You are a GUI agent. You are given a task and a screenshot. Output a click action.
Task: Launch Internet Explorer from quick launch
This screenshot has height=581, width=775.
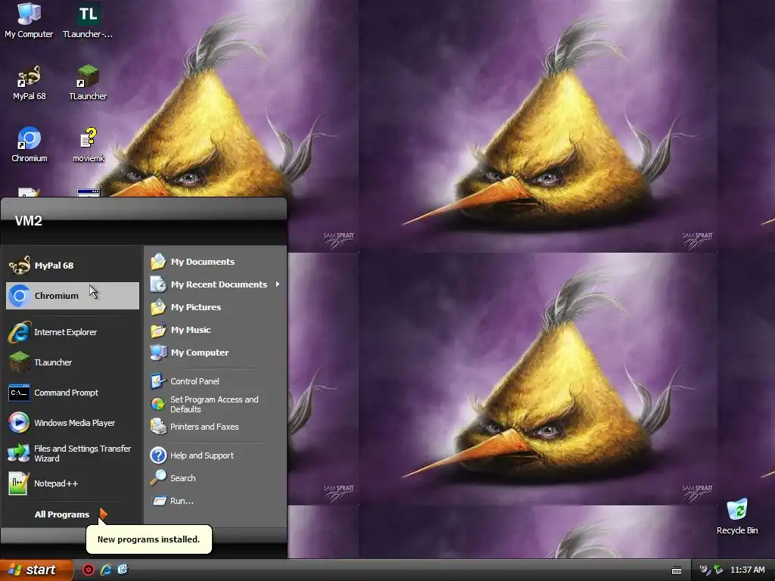[106, 570]
